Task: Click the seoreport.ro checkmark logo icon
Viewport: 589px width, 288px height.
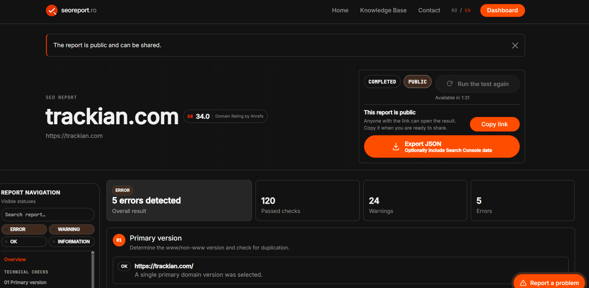Action: click(x=52, y=10)
